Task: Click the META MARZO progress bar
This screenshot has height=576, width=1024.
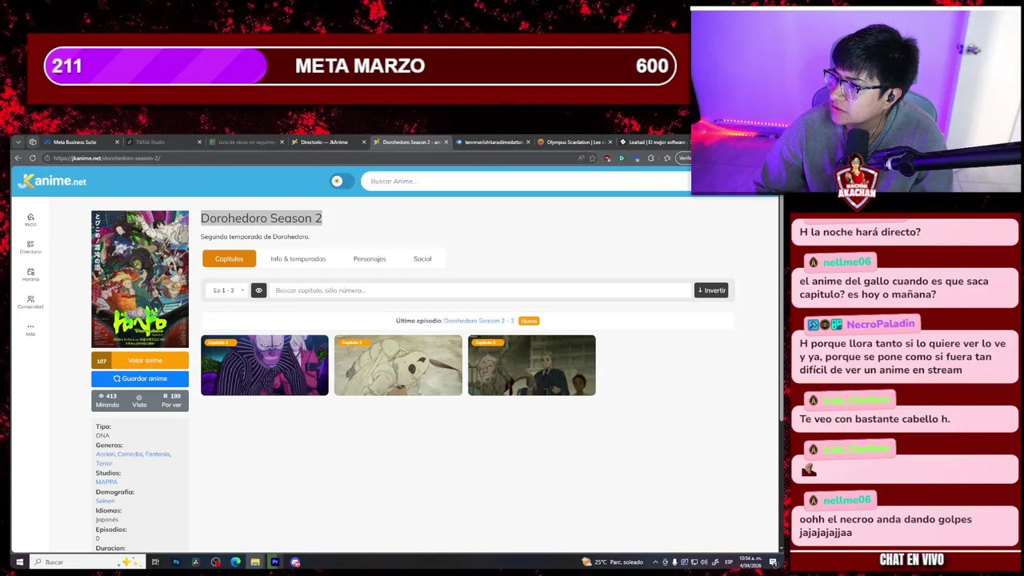Action: click(x=360, y=66)
